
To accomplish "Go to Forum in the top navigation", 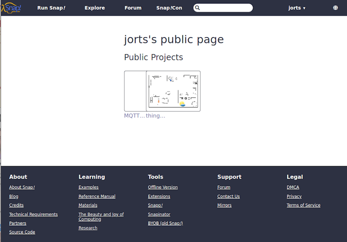I will point(133,8).
